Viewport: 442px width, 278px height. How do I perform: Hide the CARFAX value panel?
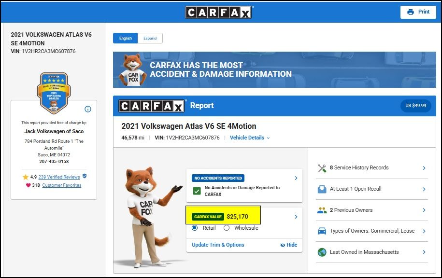point(289,245)
